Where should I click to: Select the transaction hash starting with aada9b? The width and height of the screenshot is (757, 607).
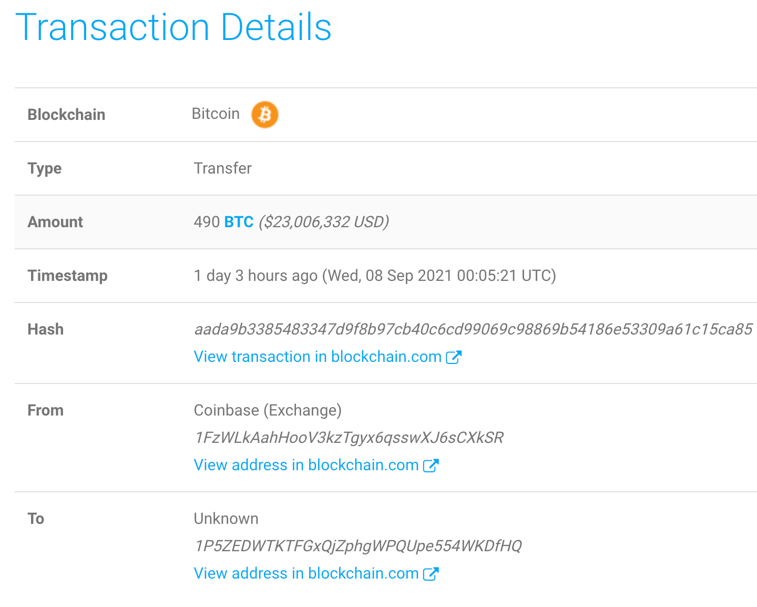pos(473,329)
